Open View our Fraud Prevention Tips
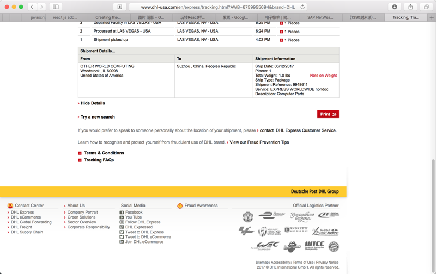 coord(259,142)
